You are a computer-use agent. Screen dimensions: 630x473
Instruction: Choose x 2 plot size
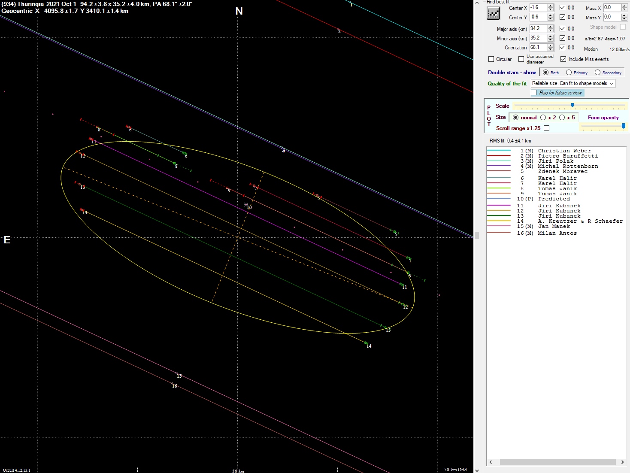pyautogui.click(x=543, y=118)
